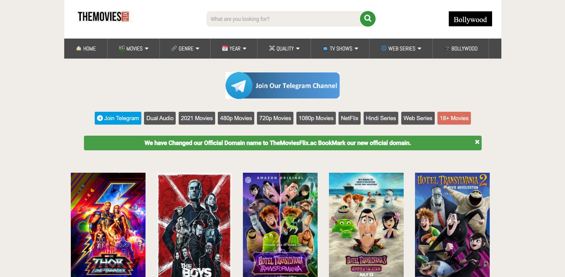Click the Join Telegram tag button
Image resolution: width=565 pixels, height=277 pixels.
click(118, 118)
